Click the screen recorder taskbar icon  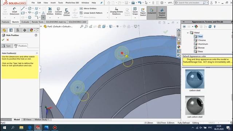[55, 128]
